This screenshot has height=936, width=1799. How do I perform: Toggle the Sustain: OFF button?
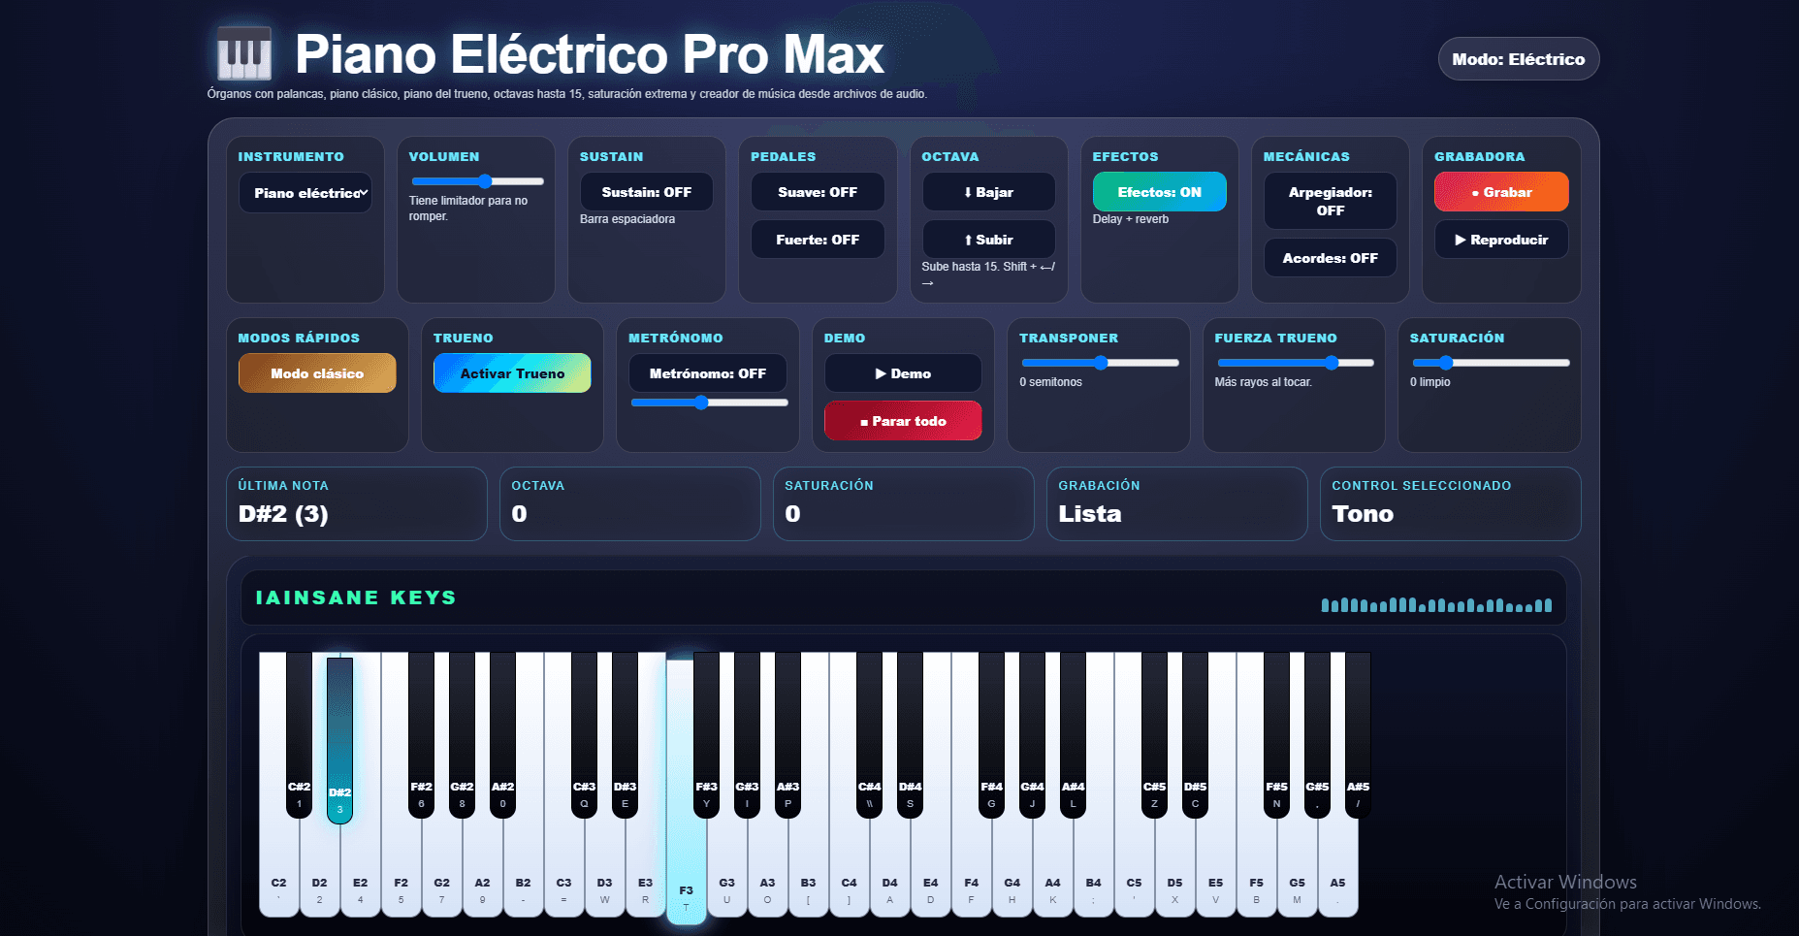(x=647, y=192)
